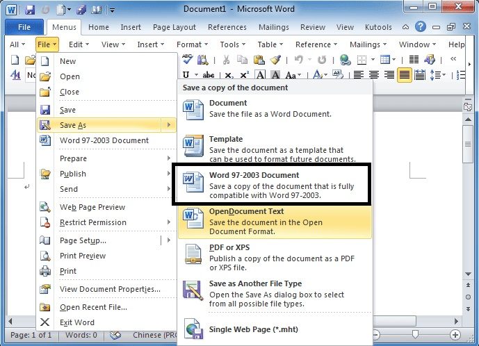
Task: Click the Clear Formatting eraser icon
Action: click(x=338, y=75)
